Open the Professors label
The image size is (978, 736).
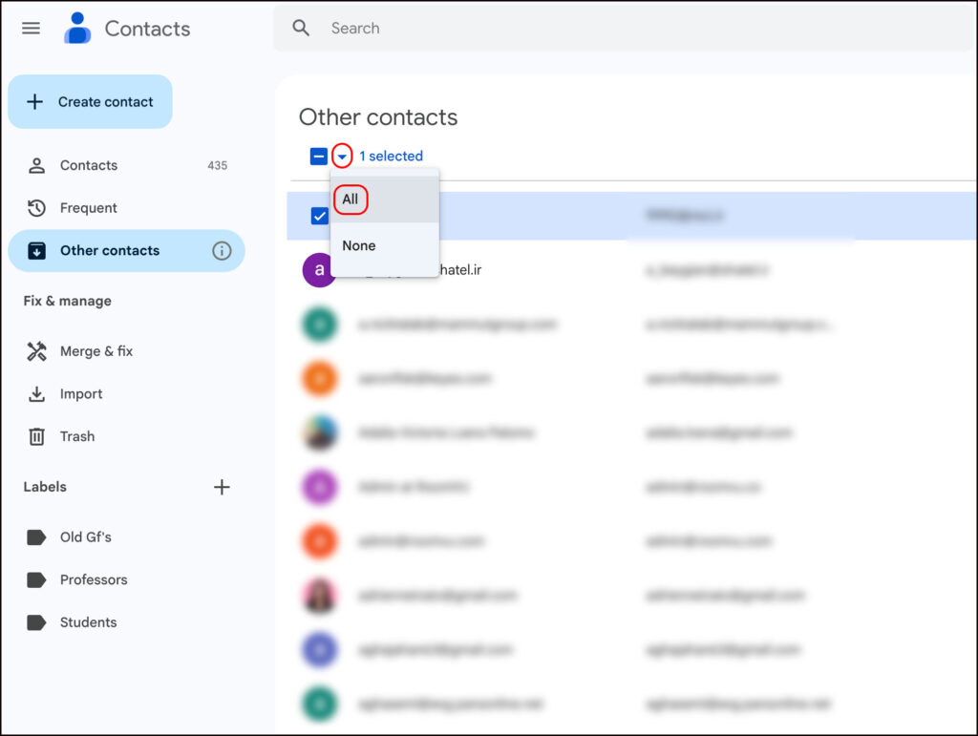93,579
